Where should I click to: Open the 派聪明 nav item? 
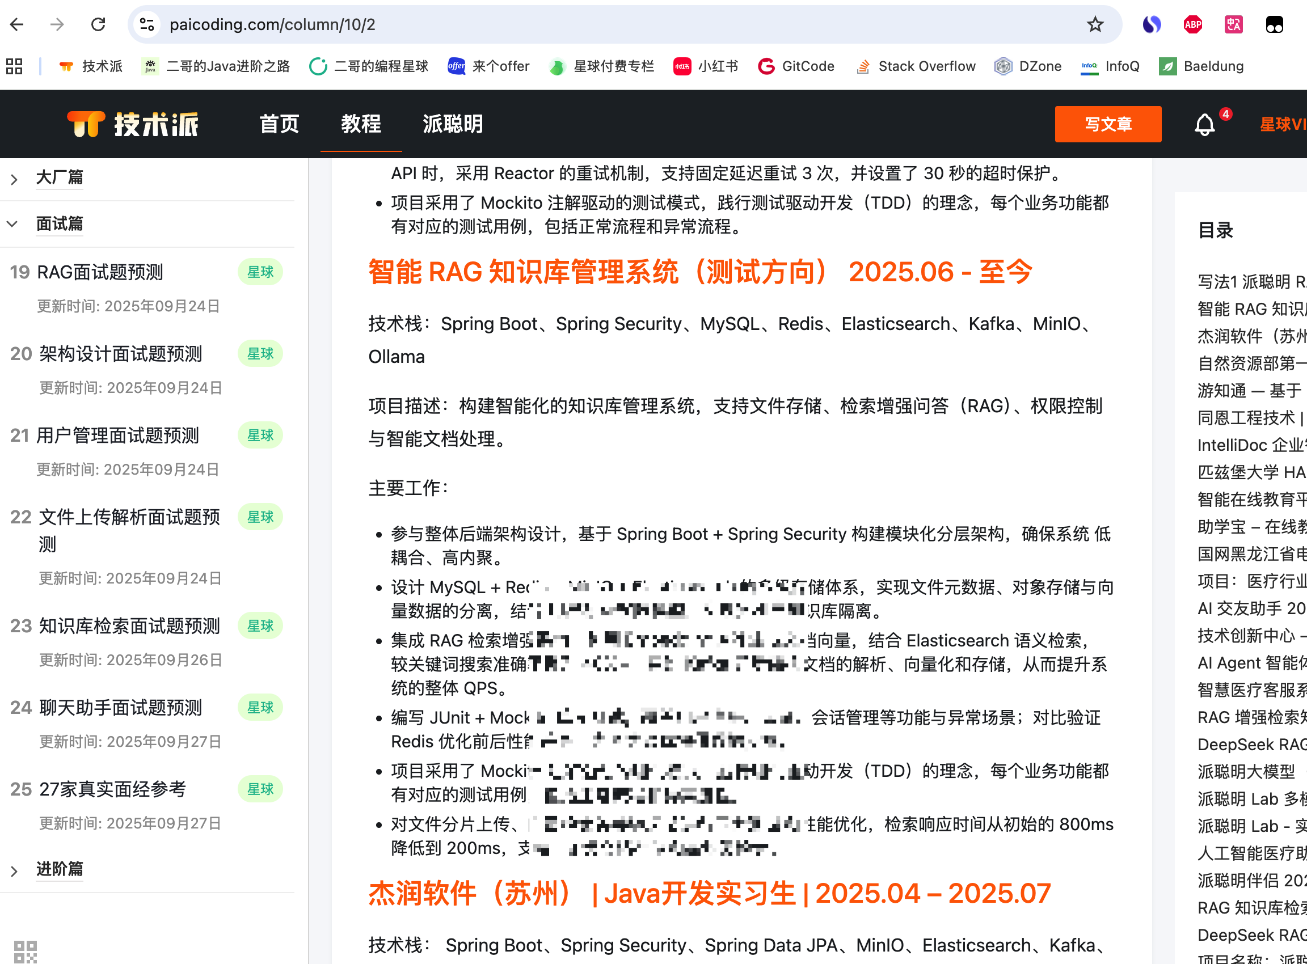click(x=452, y=124)
